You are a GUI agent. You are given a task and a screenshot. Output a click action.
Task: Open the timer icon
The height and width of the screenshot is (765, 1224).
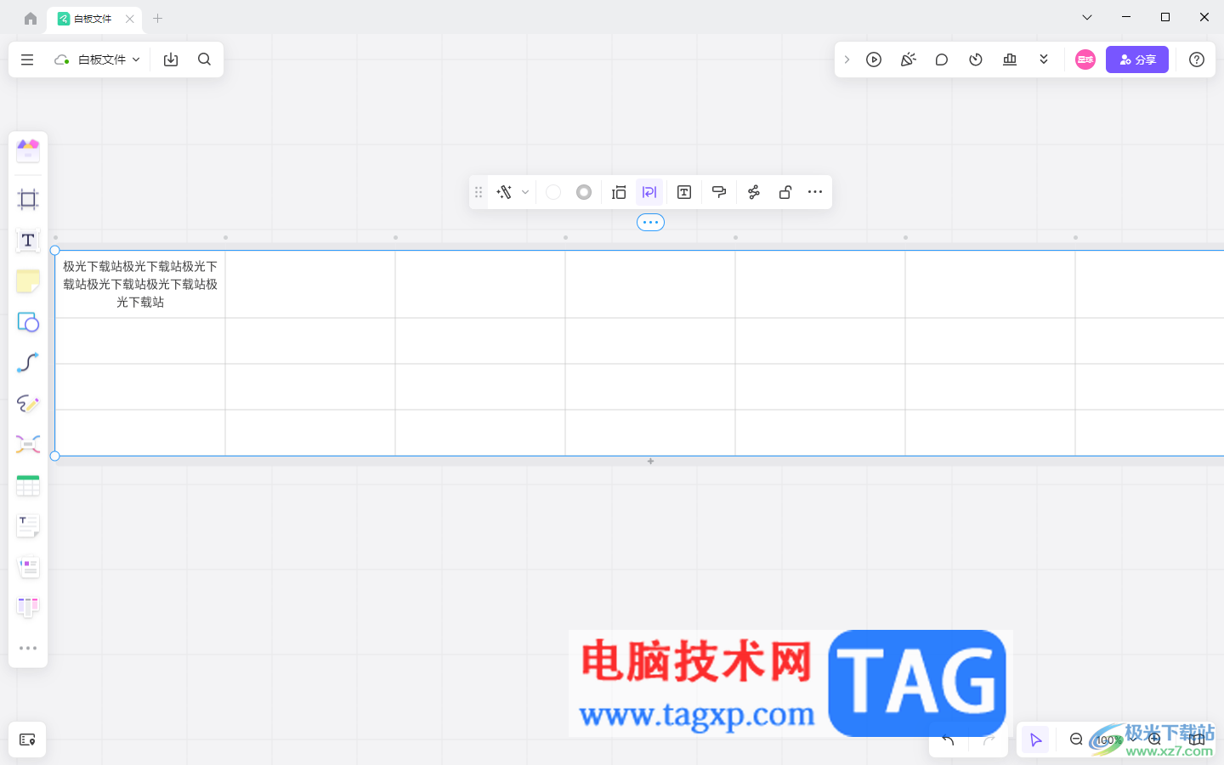[976, 59]
